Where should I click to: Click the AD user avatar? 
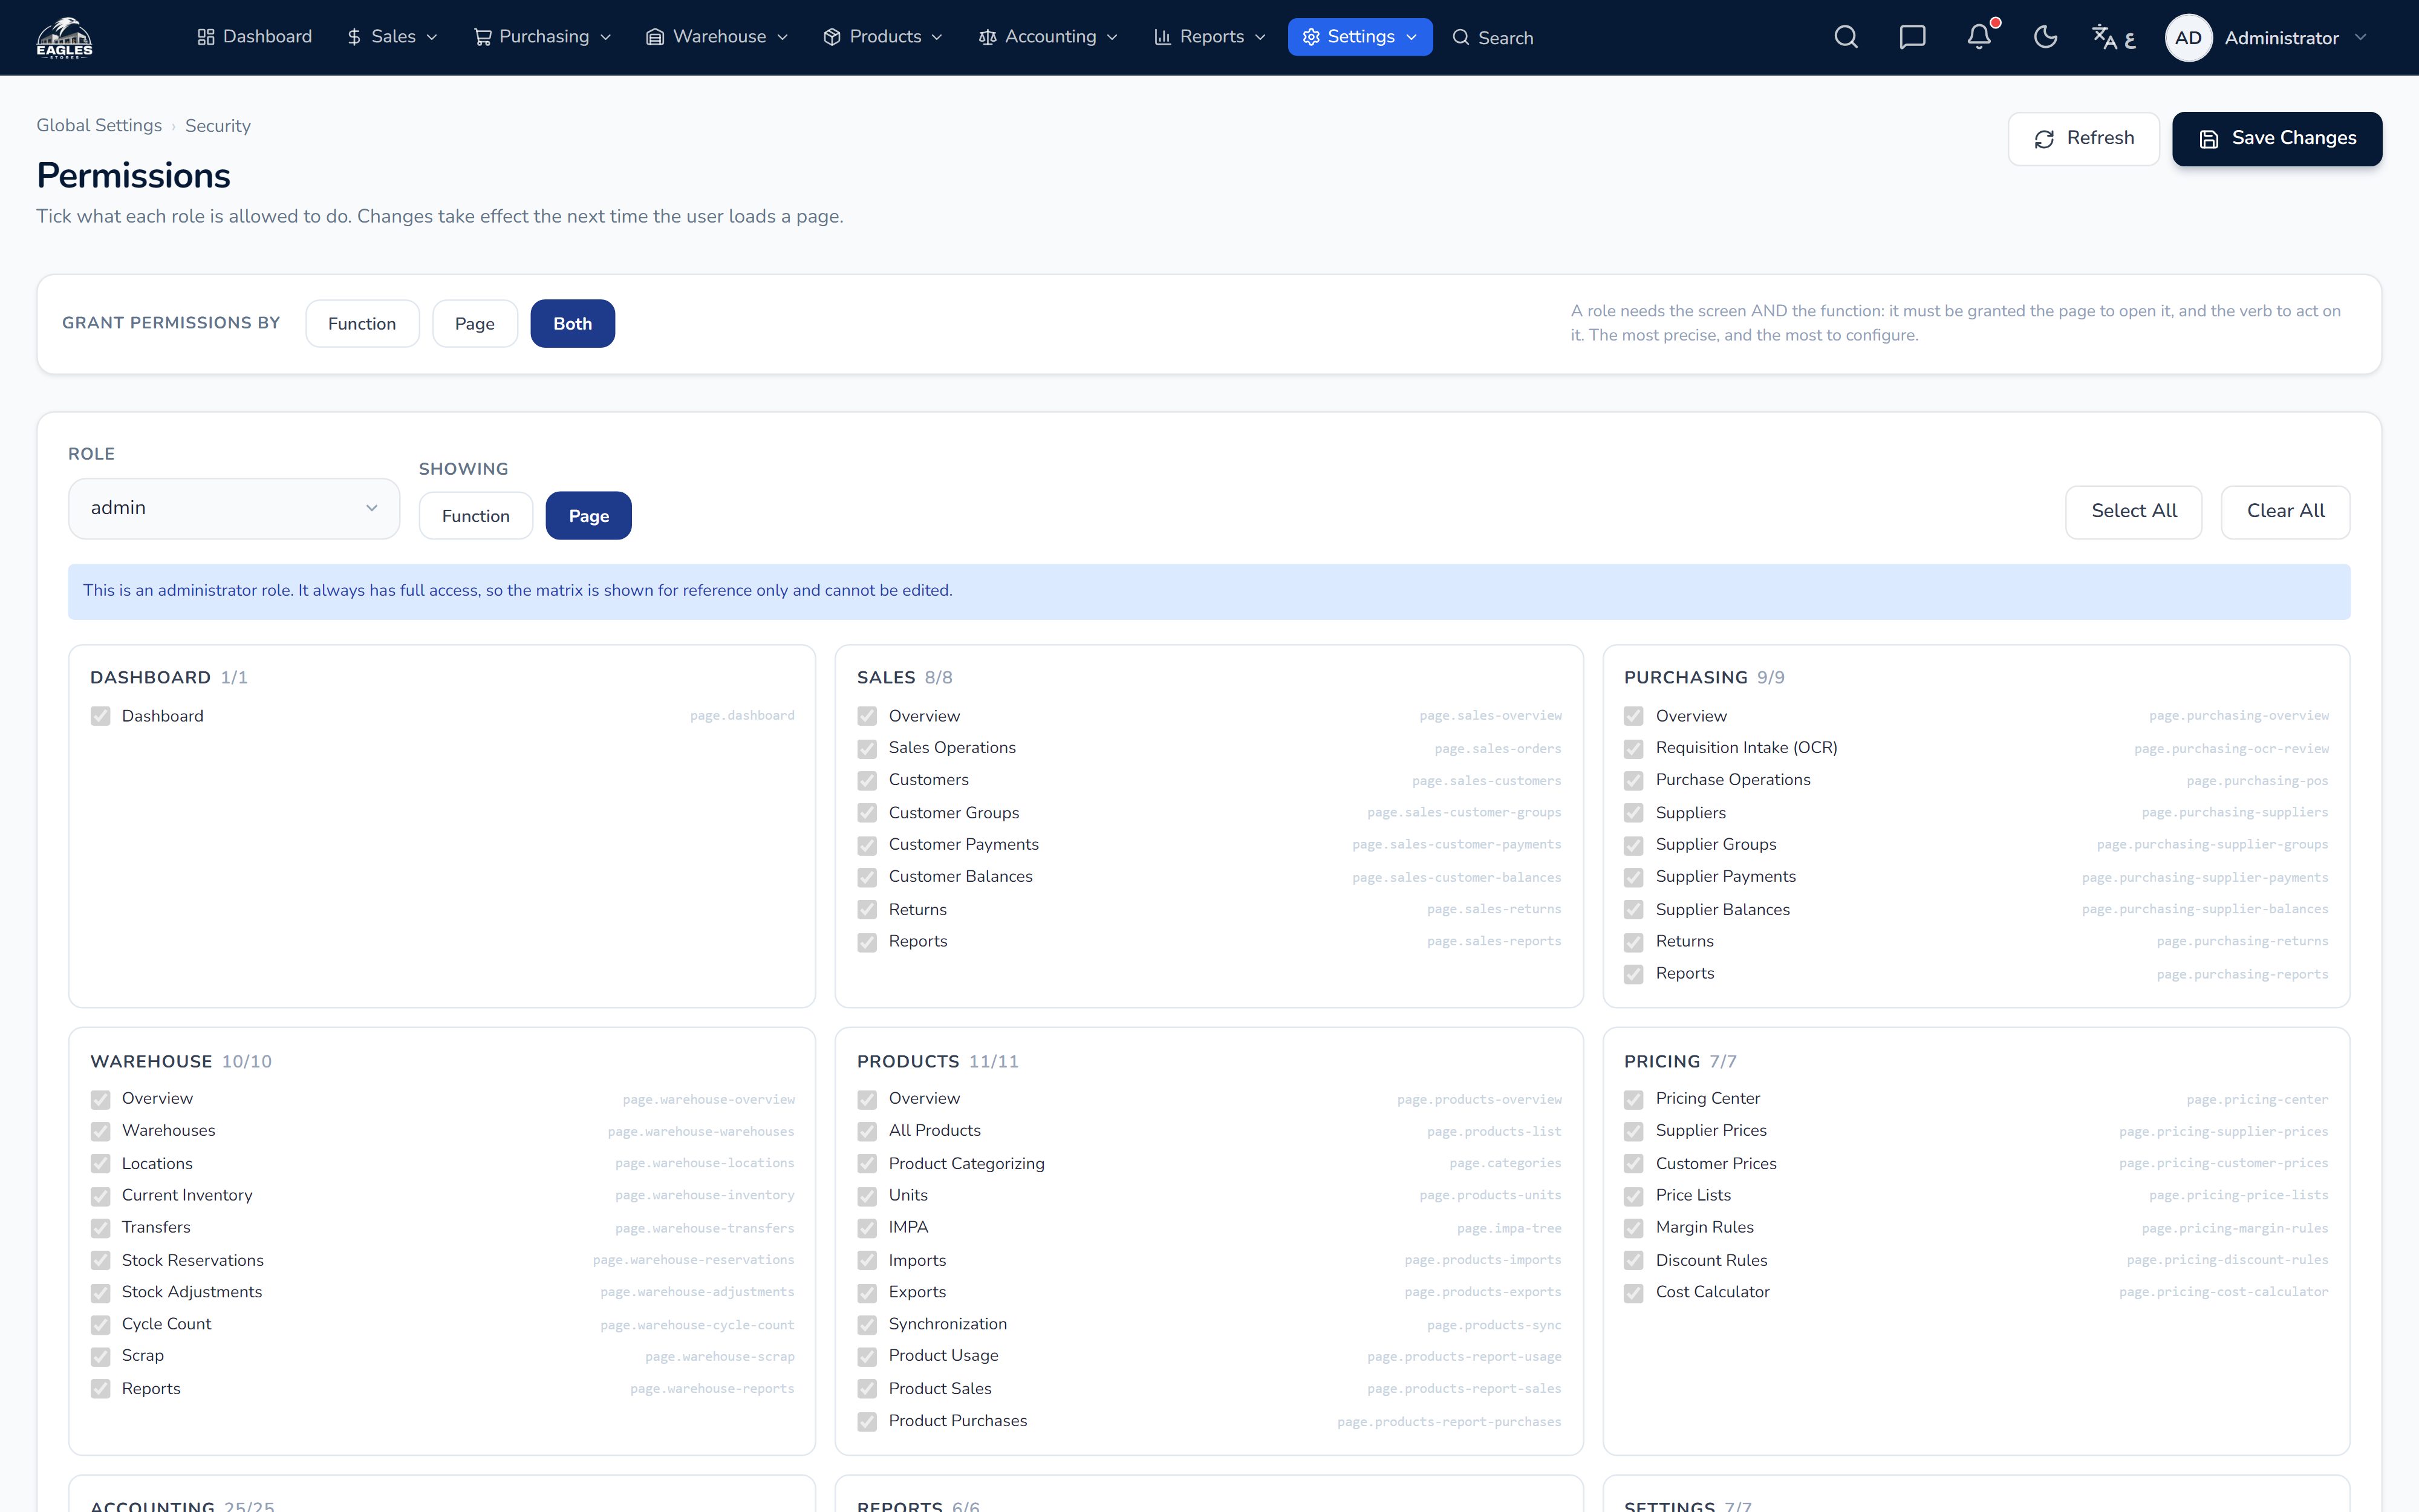[2188, 38]
